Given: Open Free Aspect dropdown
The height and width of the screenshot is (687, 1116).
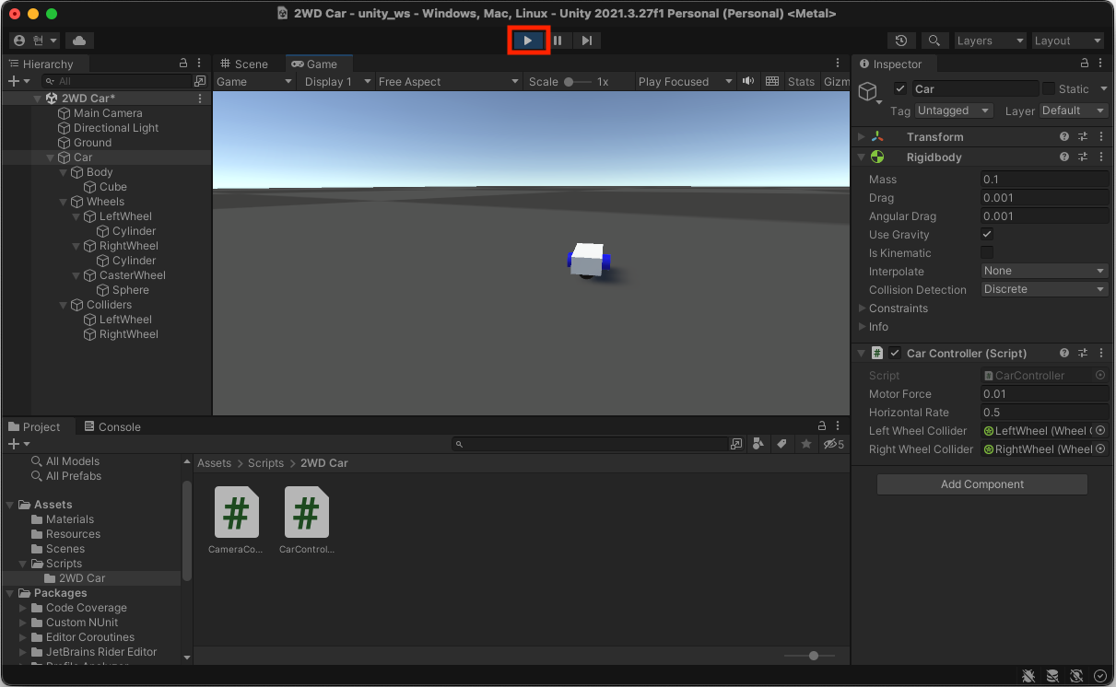Looking at the screenshot, I should tap(449, 81).
